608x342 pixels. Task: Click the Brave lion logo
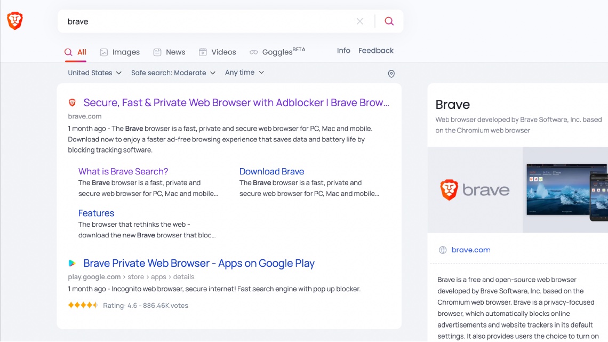[15, 19]
